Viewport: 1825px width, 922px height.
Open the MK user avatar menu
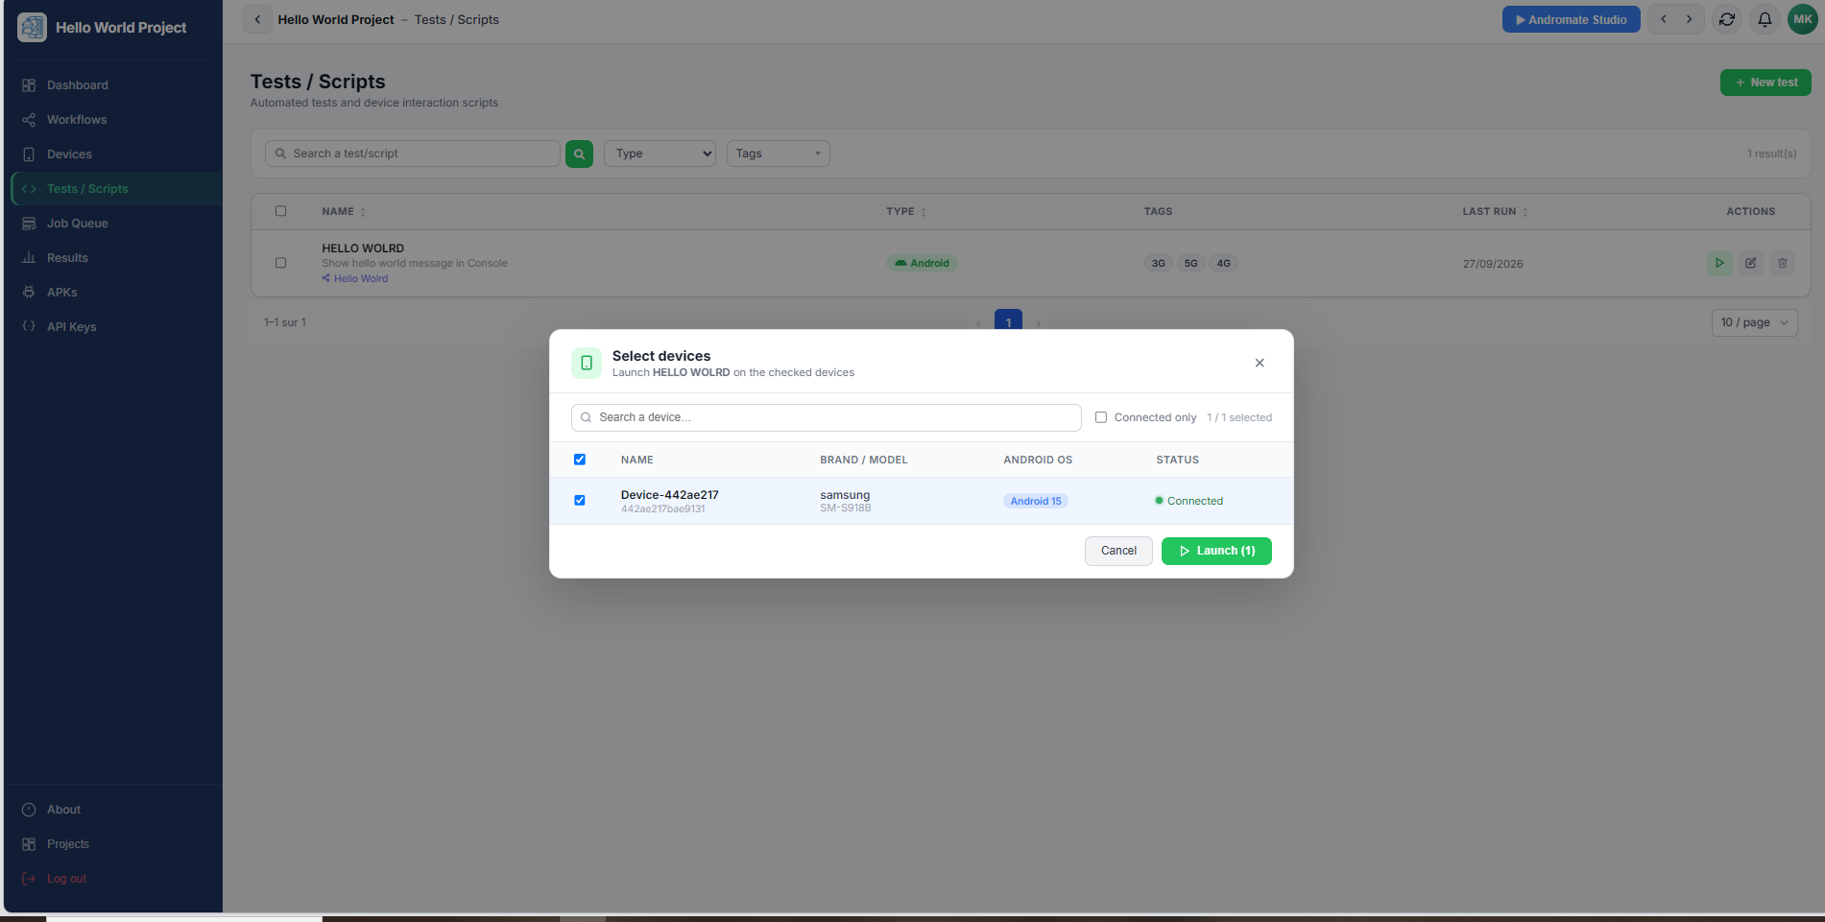tap(1802, 19)
